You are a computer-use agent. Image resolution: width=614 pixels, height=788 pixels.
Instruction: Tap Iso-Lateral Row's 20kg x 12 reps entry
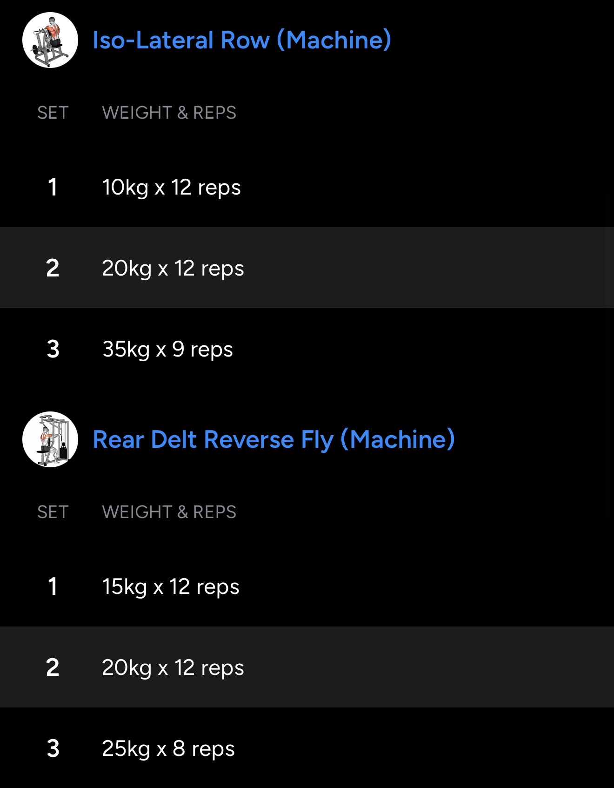pyautogui.click(x=173, y=268)
